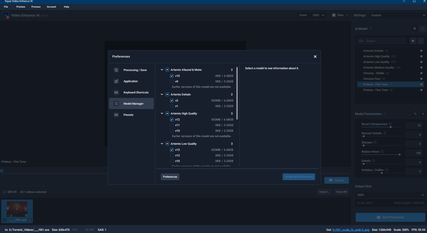
Task: Open the Process menu
Action: tap(36, 7)
